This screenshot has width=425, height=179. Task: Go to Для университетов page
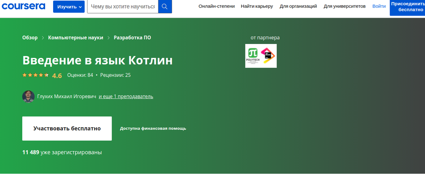point(345,6)
